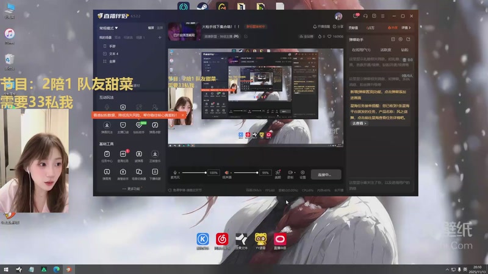
Task: Click the 开播提醒 bell icon
Action: click(x=315, y=27)
